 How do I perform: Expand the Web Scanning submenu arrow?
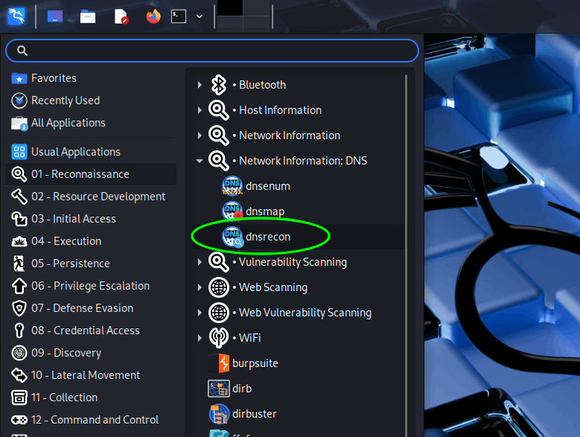pos(200,287)
